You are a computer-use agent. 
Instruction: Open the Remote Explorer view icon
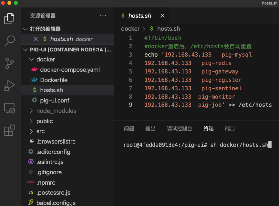[x=10, y=108]
